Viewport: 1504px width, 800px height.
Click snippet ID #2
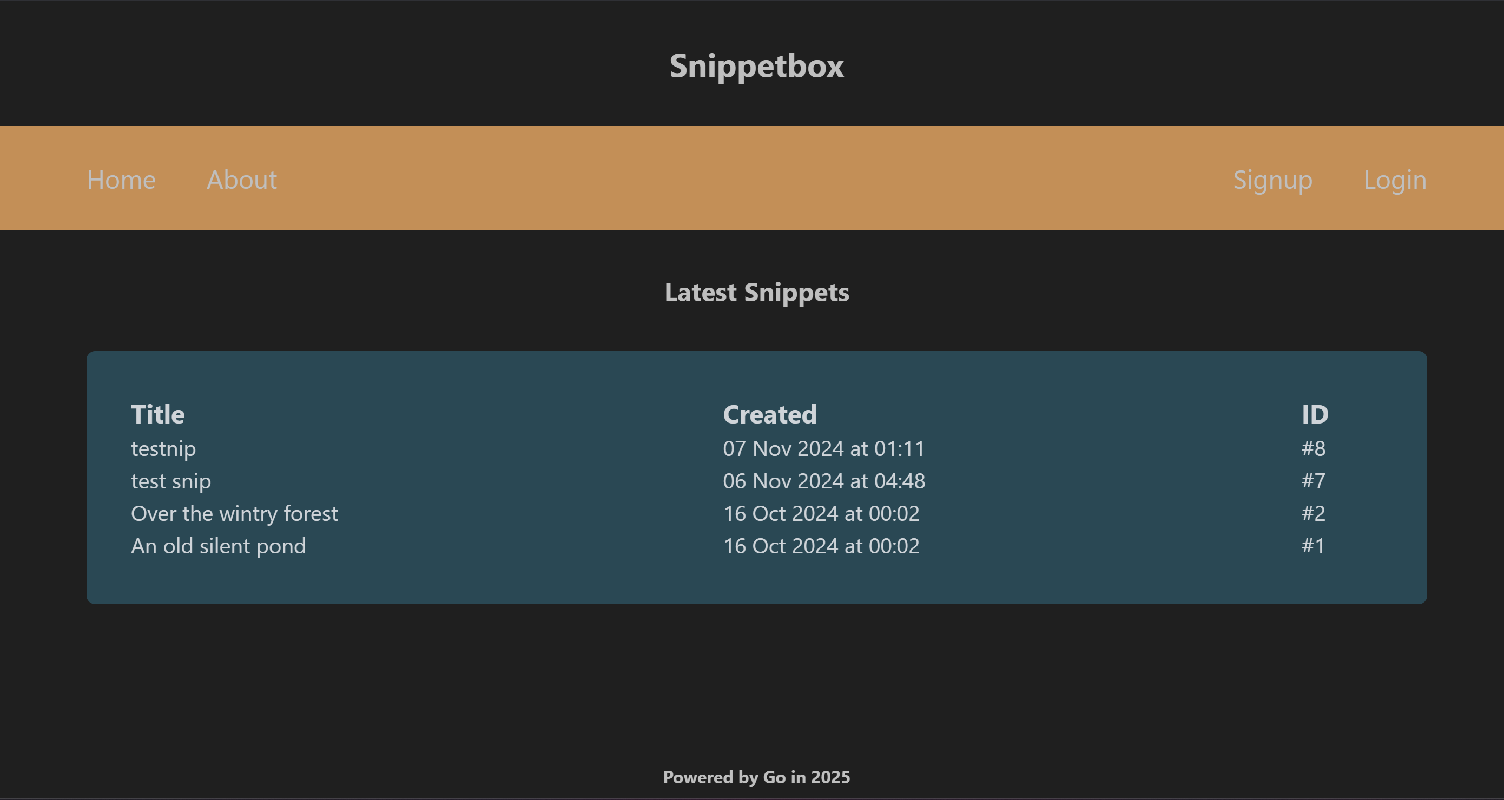click(x=1313, y=513)
